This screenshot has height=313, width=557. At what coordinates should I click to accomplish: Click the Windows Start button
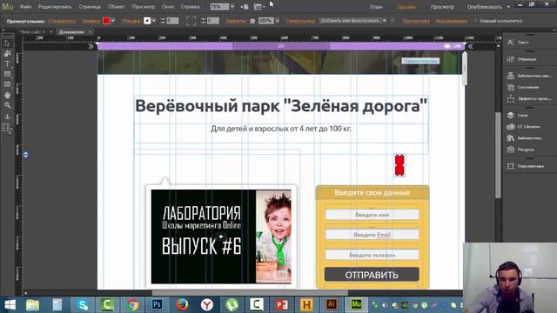(10, 304)
